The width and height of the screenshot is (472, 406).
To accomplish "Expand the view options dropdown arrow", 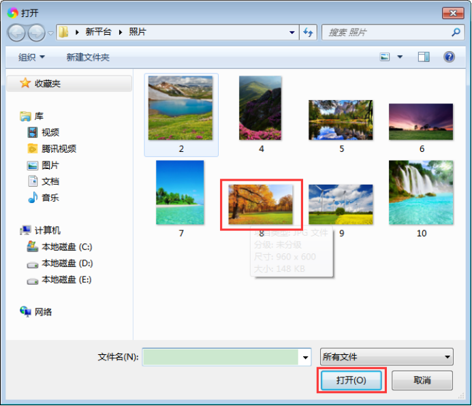I will point(400,57).
